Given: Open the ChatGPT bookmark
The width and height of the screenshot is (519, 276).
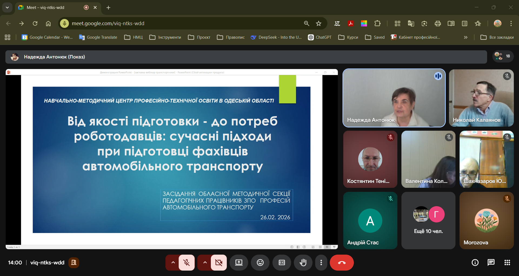Looking at the screenshot, I should [320, 37].
